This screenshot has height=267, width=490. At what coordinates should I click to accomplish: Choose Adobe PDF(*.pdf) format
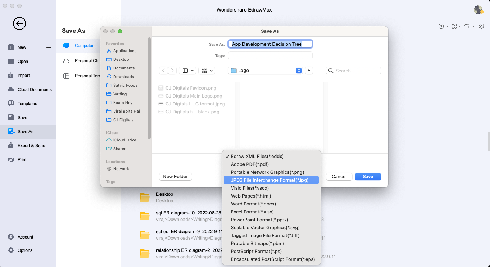pos(271,164)
